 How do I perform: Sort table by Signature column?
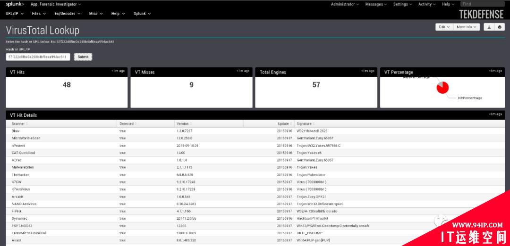pyautogui.click(x=306, y=123)
